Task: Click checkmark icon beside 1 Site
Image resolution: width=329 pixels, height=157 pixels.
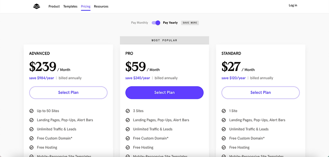Action: [224, 111]
